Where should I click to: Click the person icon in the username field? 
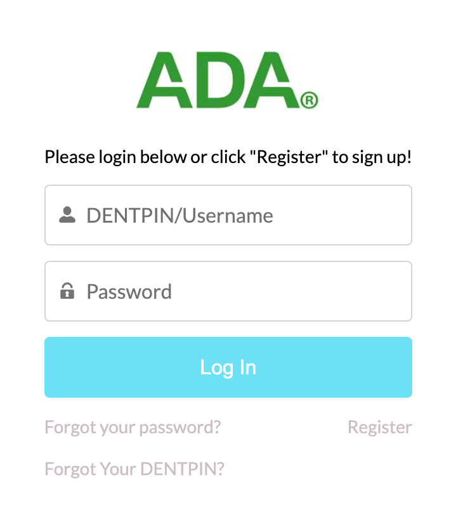68,214
